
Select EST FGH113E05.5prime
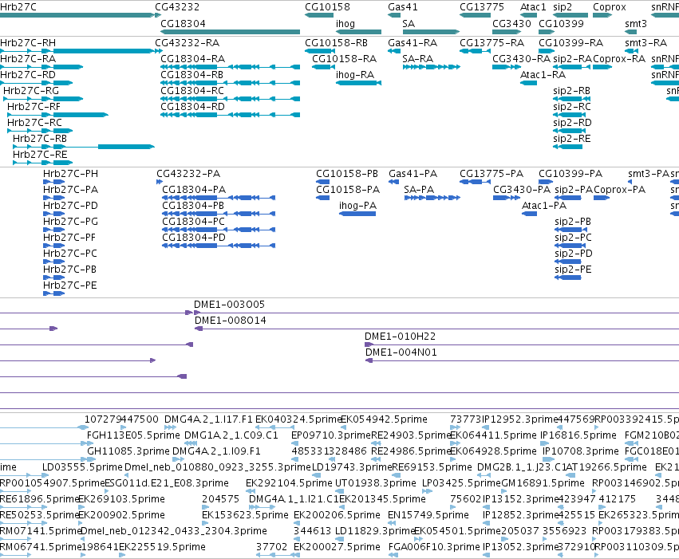(x=133, y=435)
